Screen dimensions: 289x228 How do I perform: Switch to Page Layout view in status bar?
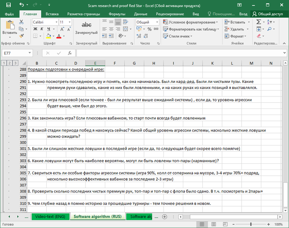[x=213, y=224]
